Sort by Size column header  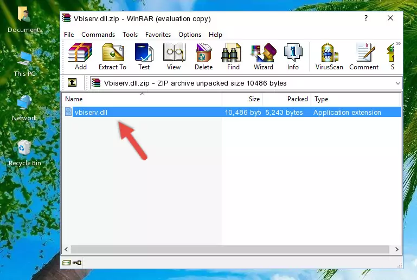pos(242,99)
